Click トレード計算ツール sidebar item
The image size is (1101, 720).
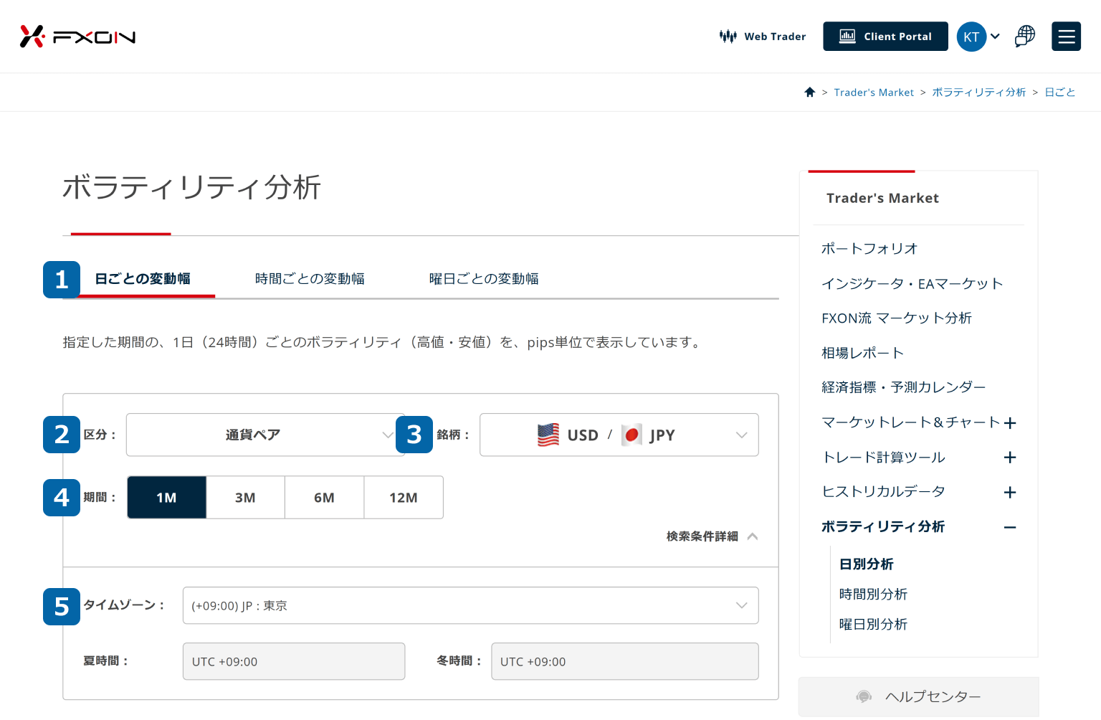(883, 458)
